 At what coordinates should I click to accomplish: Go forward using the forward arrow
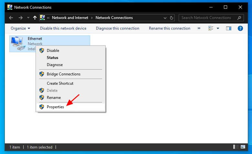[x=20, y=18]
